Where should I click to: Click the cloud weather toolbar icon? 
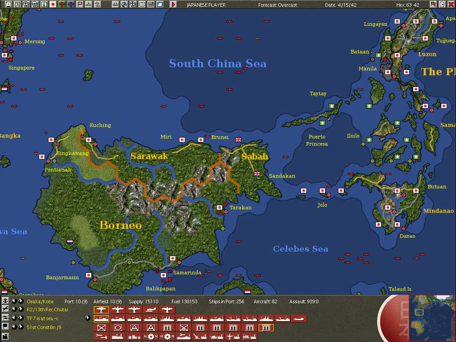(x=160, y=4)
